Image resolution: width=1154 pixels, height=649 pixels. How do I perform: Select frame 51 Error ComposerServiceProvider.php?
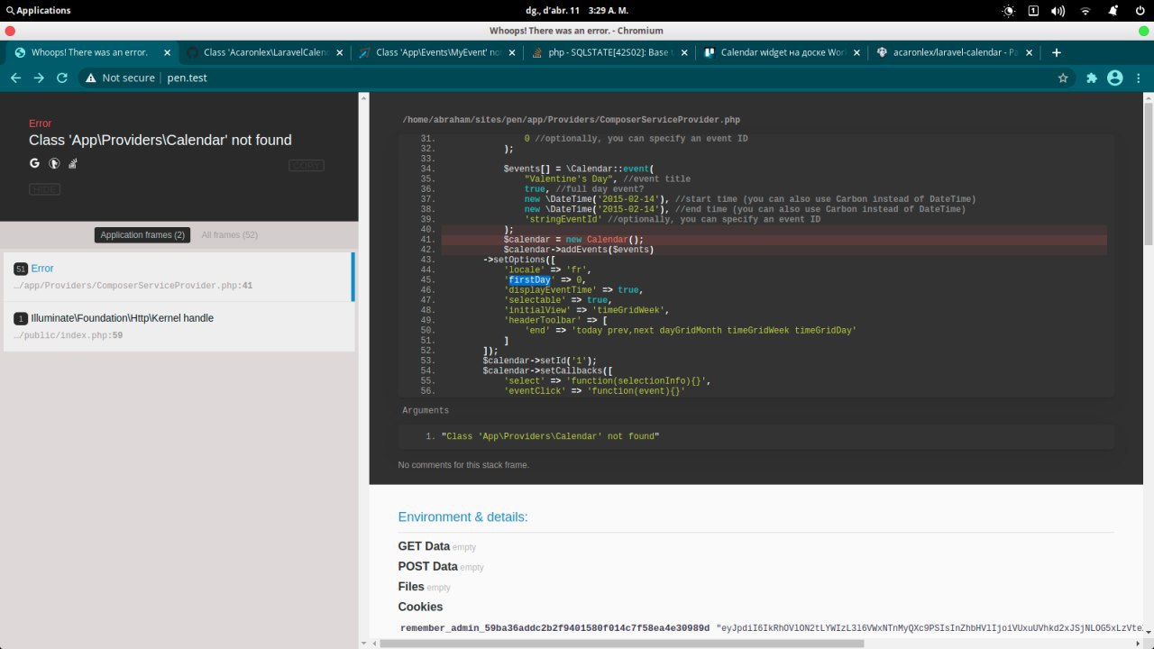[x=178, y=277]
